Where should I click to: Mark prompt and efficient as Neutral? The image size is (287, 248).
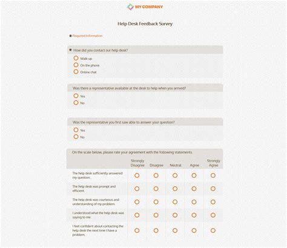[175, 189]
